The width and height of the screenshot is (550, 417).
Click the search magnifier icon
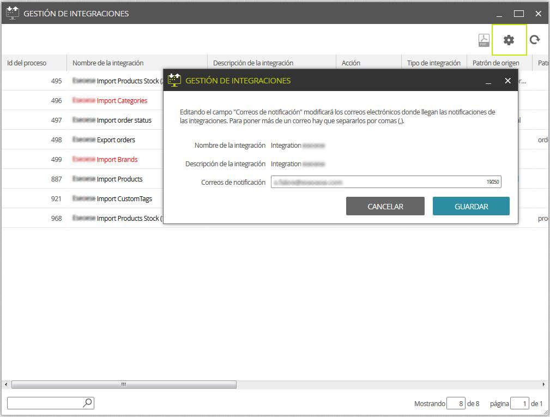click(88, 403)
